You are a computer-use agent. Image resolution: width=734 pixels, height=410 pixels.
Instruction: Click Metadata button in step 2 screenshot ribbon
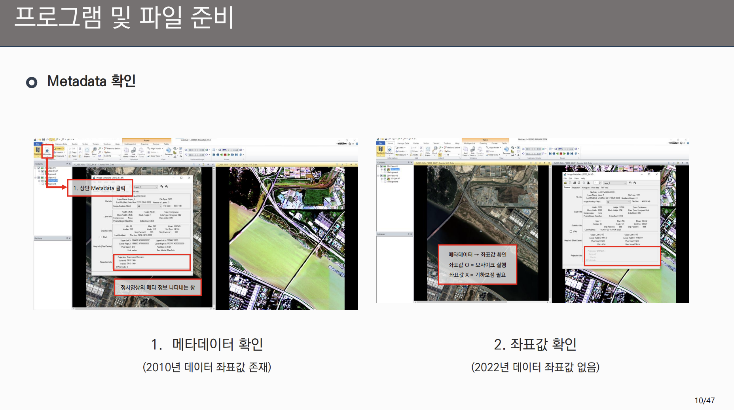389,151
